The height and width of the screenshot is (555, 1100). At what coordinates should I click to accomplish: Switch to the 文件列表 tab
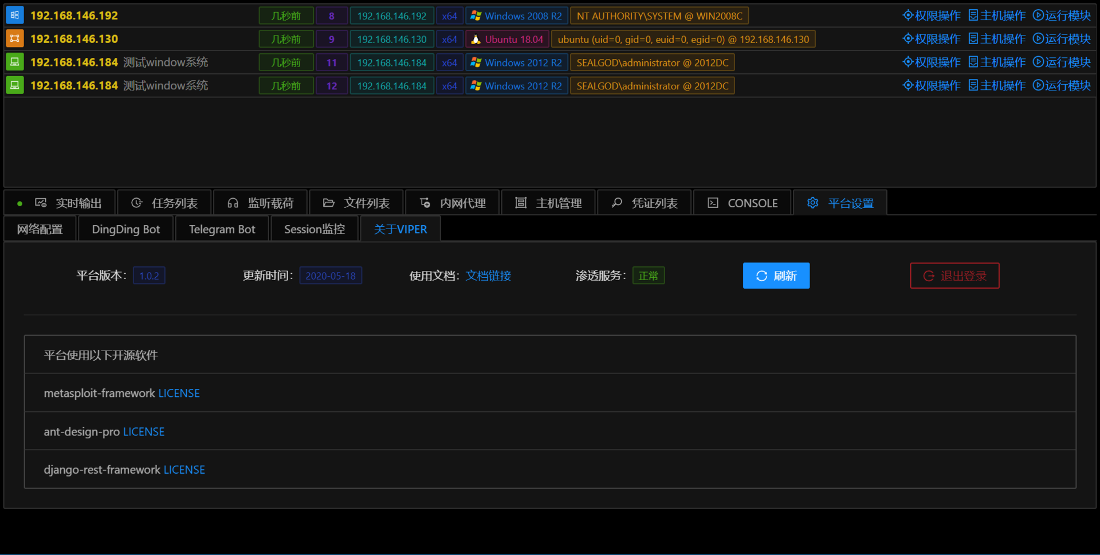pos(356,203)
